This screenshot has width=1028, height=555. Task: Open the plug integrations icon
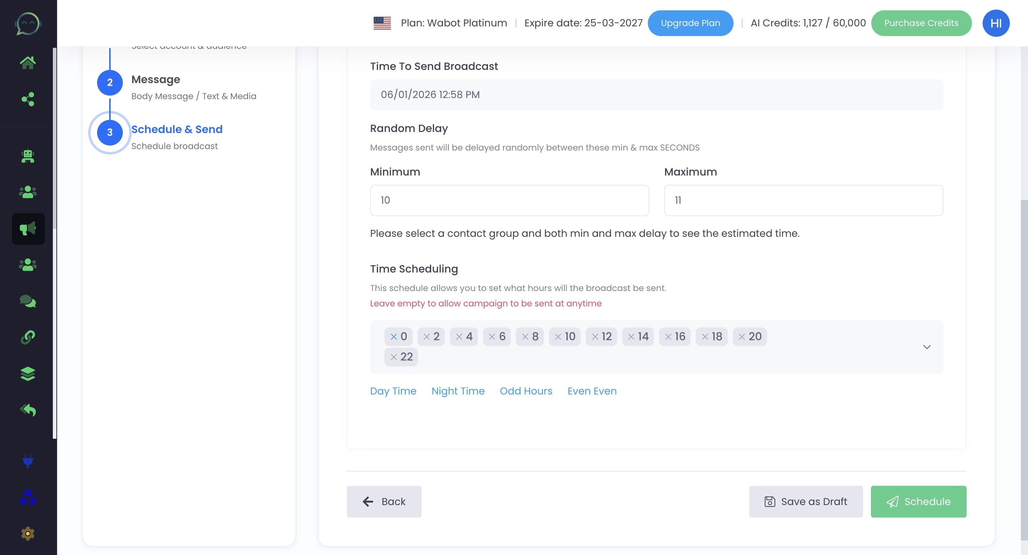(28, 461)
